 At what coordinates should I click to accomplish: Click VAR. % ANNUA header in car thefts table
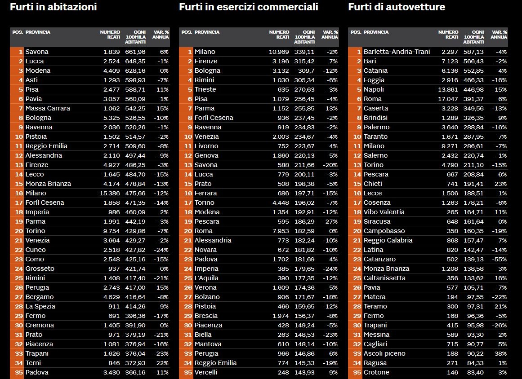pos(499,35)
